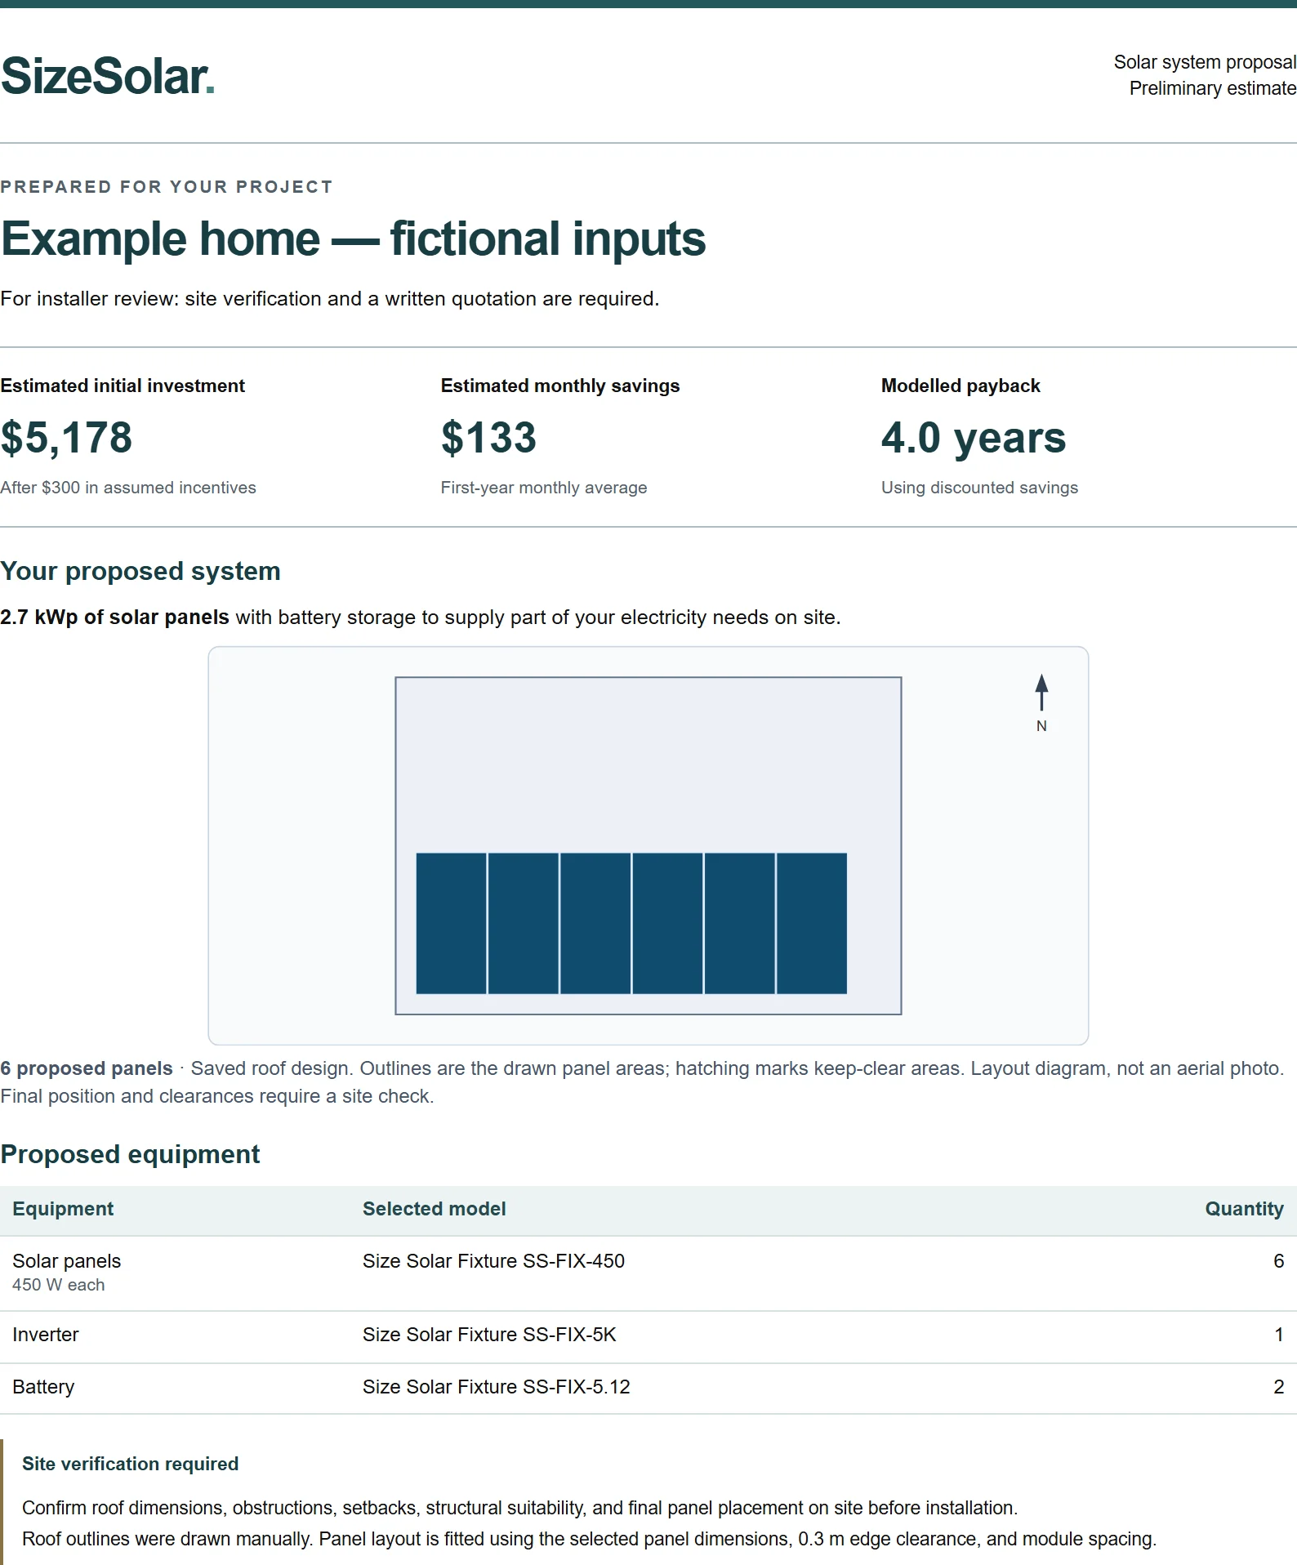Click the Quantity column header
The height and width of the screenshot is (1565, 1297).
click(x=1244, y=1209)
